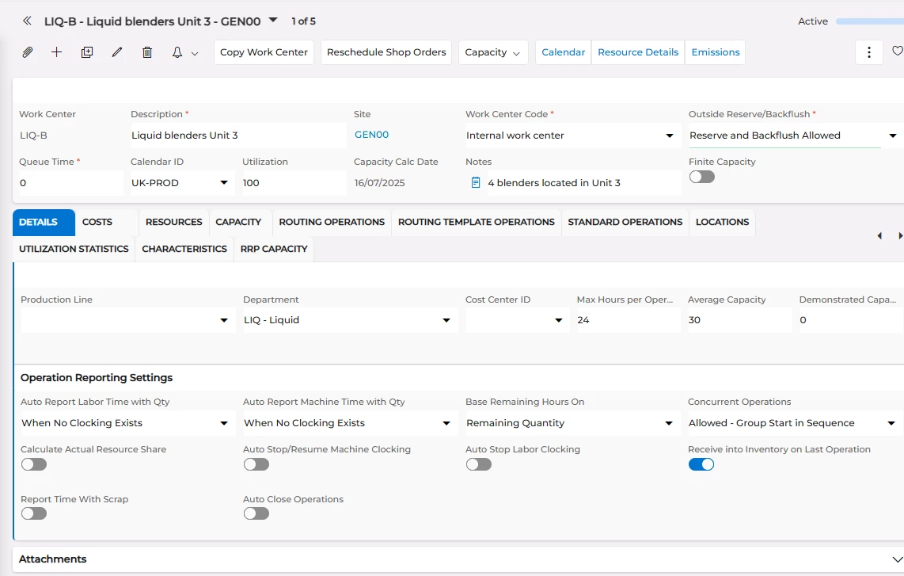Click the '1 of 5' record counter

tap(303, 21)
